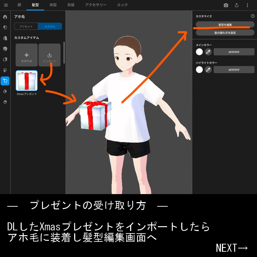Screen dimensions: 257x257
Task: Click the white メインカラー color swatch
Action: coord(199,52)
